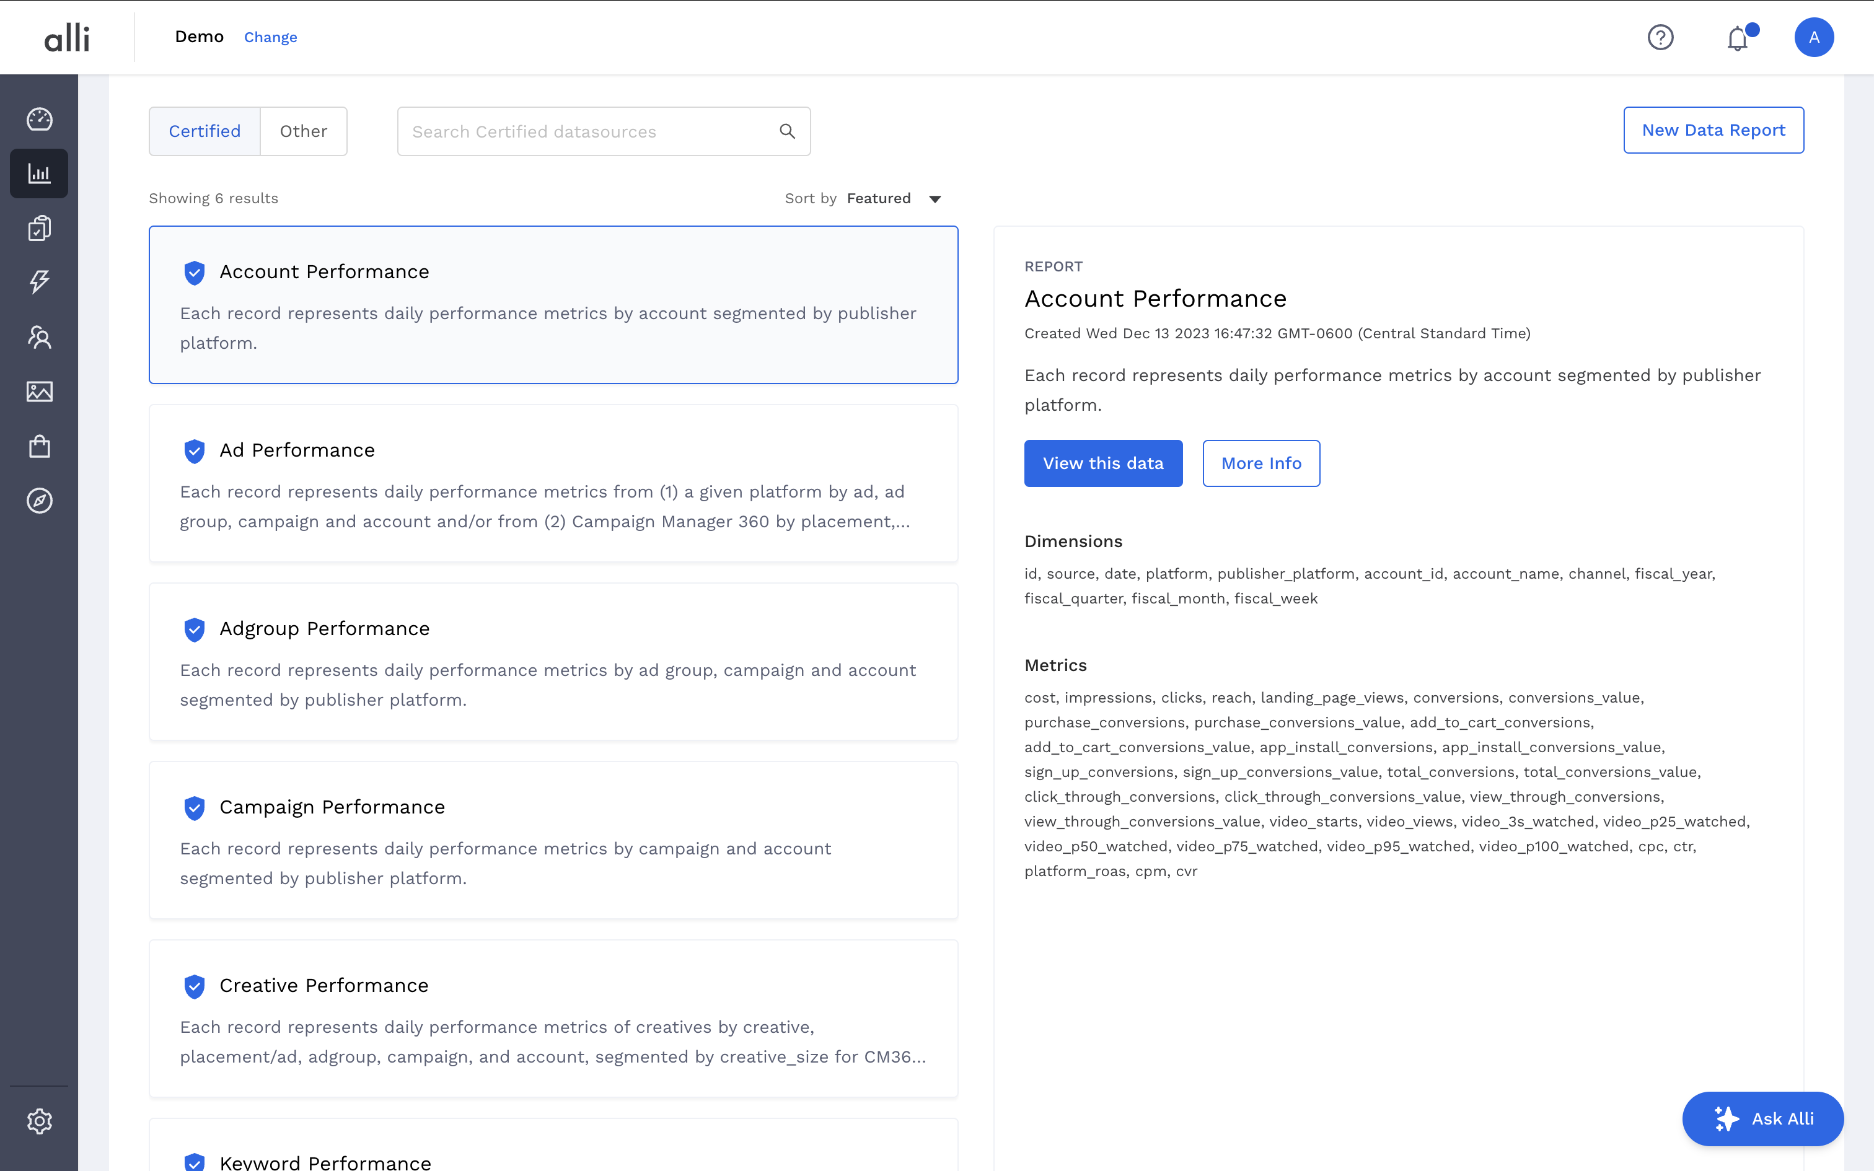Open the user avatar A menu
Screen dimensions: 1874x1171
[1814, 37]
